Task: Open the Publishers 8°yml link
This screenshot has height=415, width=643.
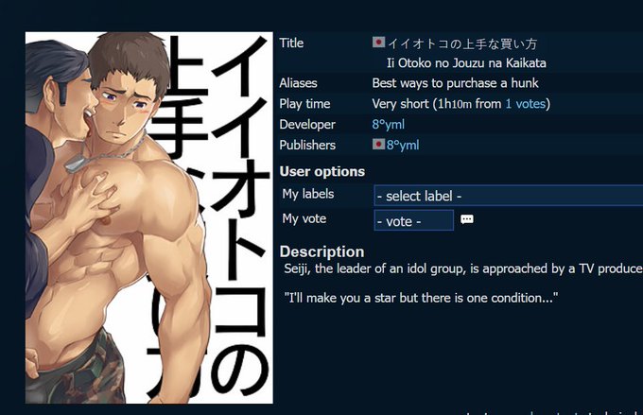Action: [403, 145]
